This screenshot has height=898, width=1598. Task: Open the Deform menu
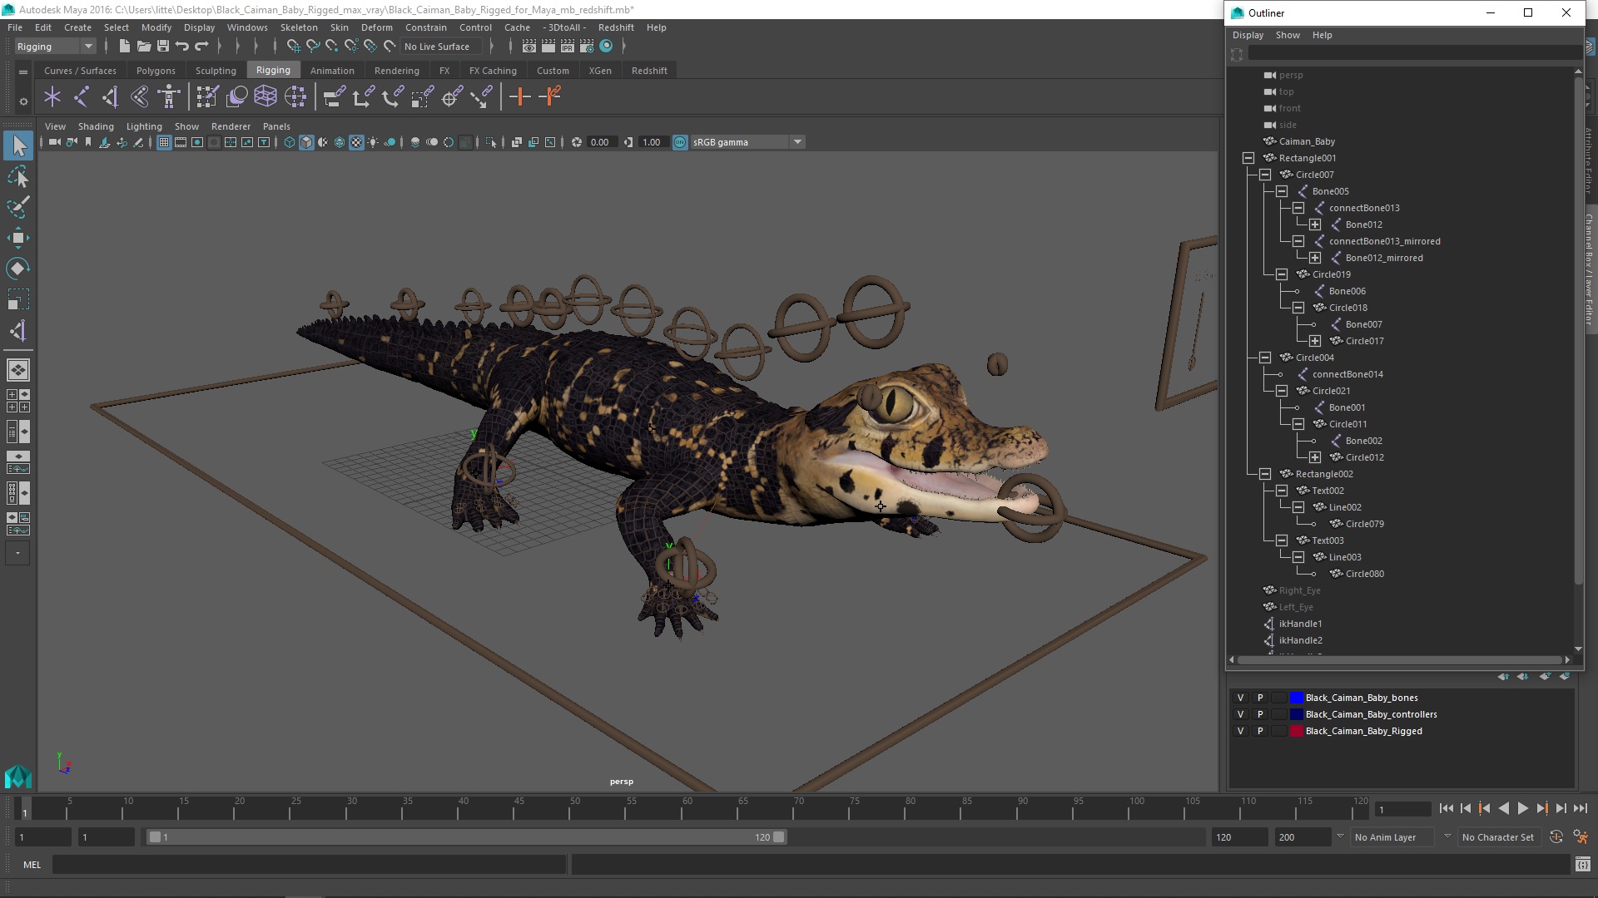(376, 27)
